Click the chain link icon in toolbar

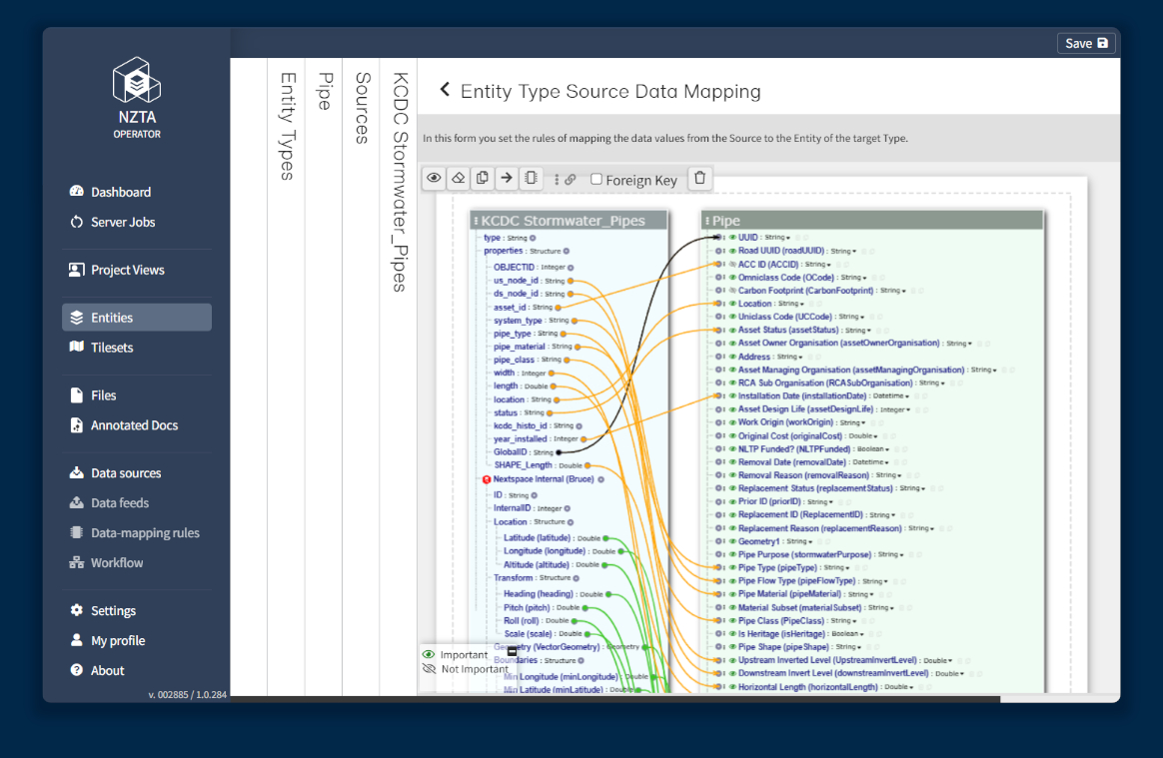pyautogui.click(x=570, y=180)
